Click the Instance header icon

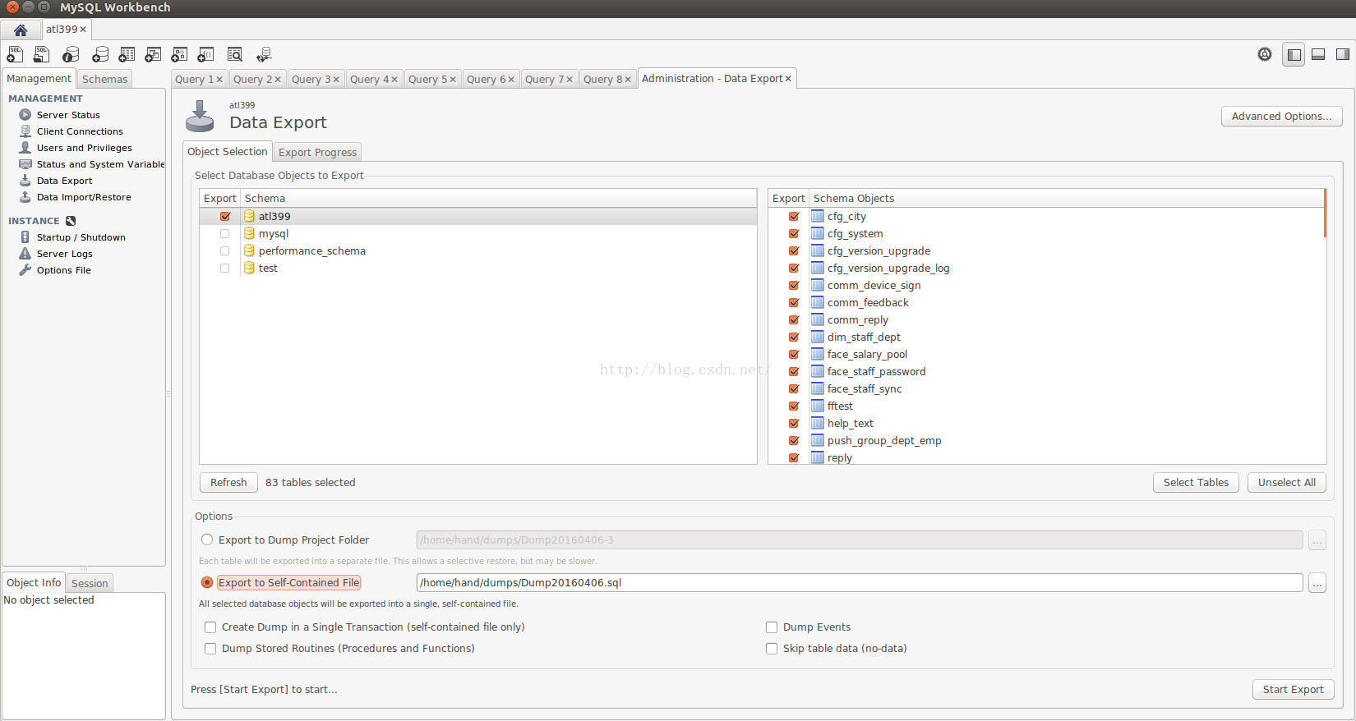pyautogui.click(x=71, y=221)
